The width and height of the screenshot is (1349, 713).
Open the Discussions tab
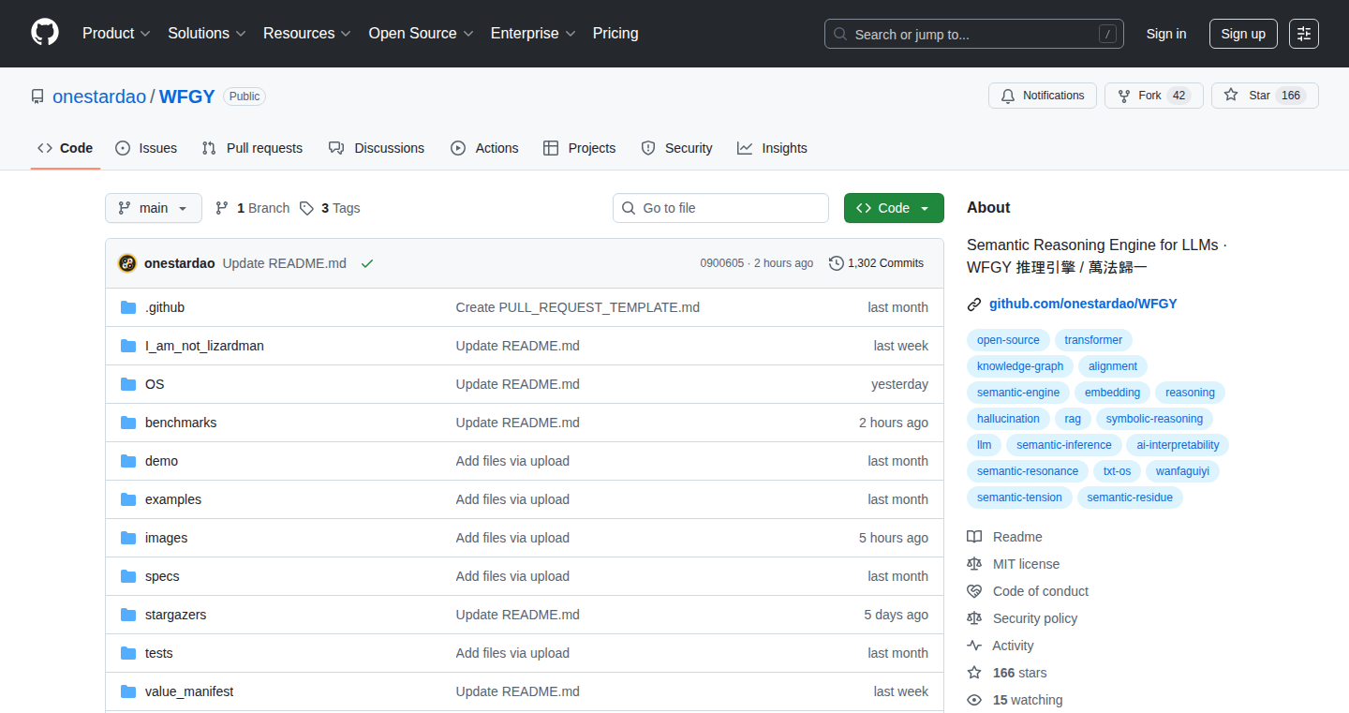tap(377, 148)
